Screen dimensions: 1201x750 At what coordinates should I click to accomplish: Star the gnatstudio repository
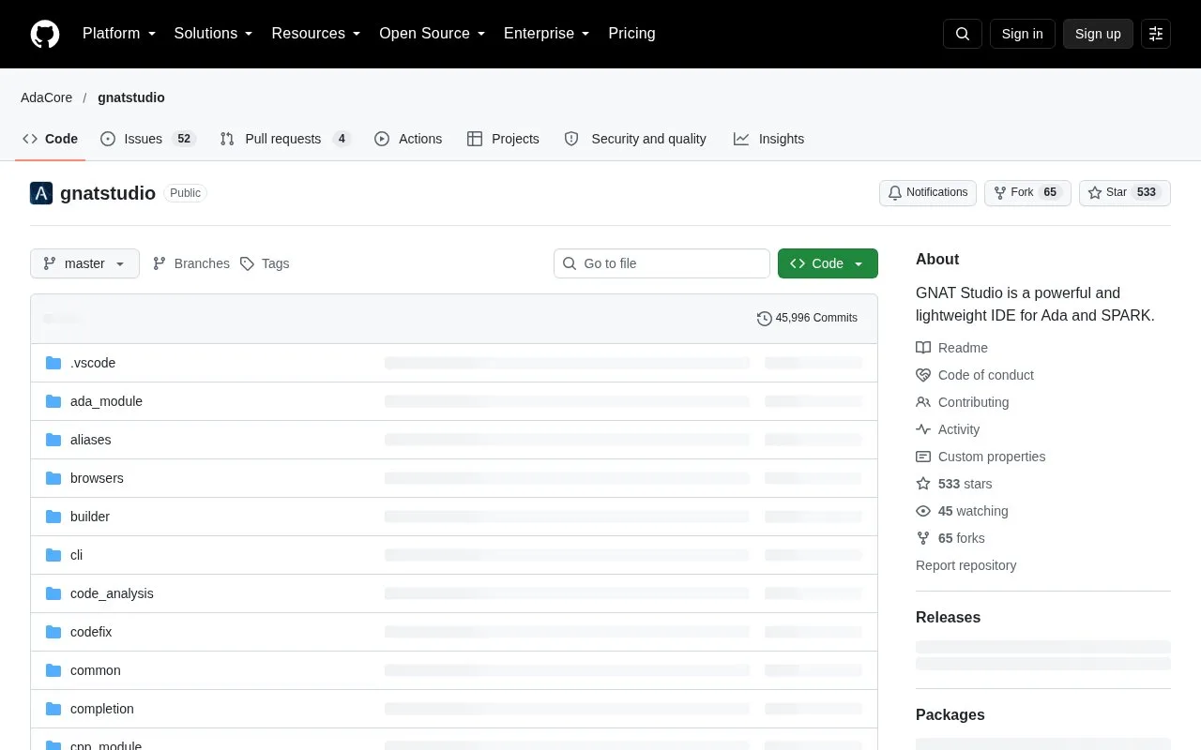(x=1124, y=192)
